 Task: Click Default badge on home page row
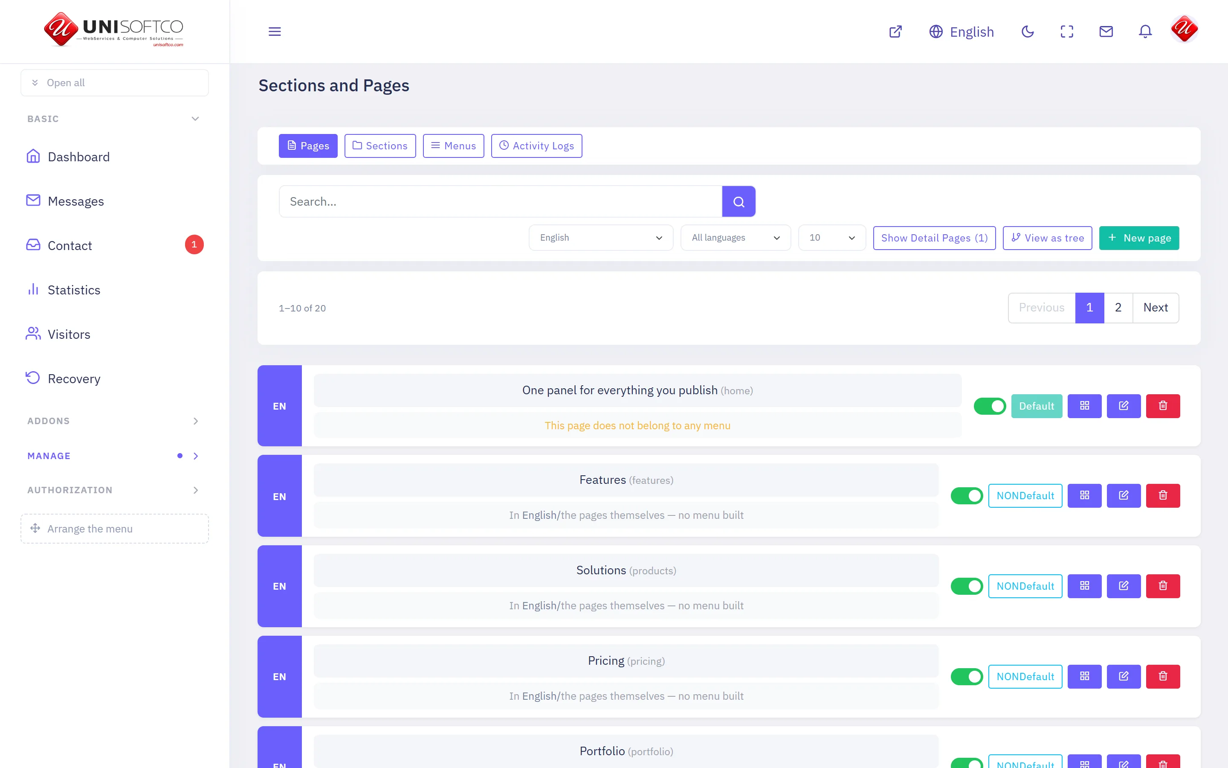point(1037,406)
